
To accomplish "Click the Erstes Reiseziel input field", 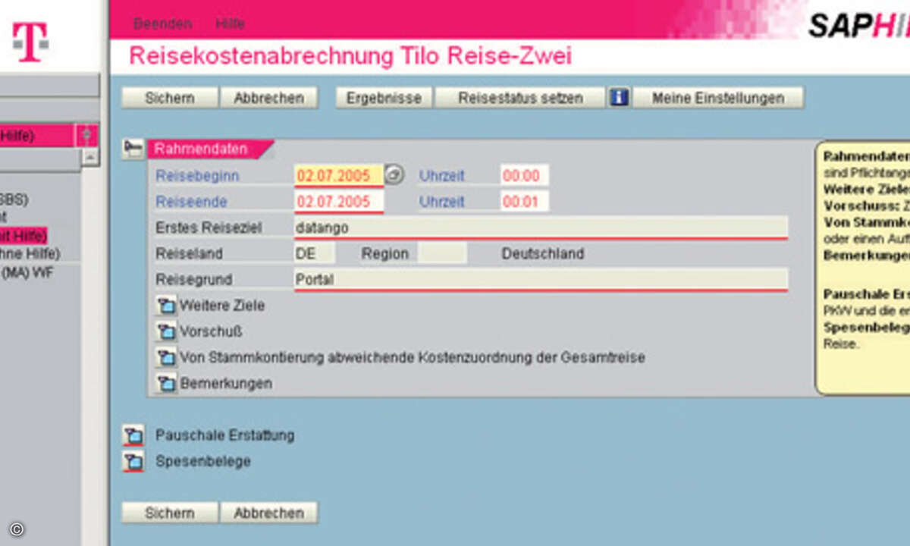I will click(541, 227).
